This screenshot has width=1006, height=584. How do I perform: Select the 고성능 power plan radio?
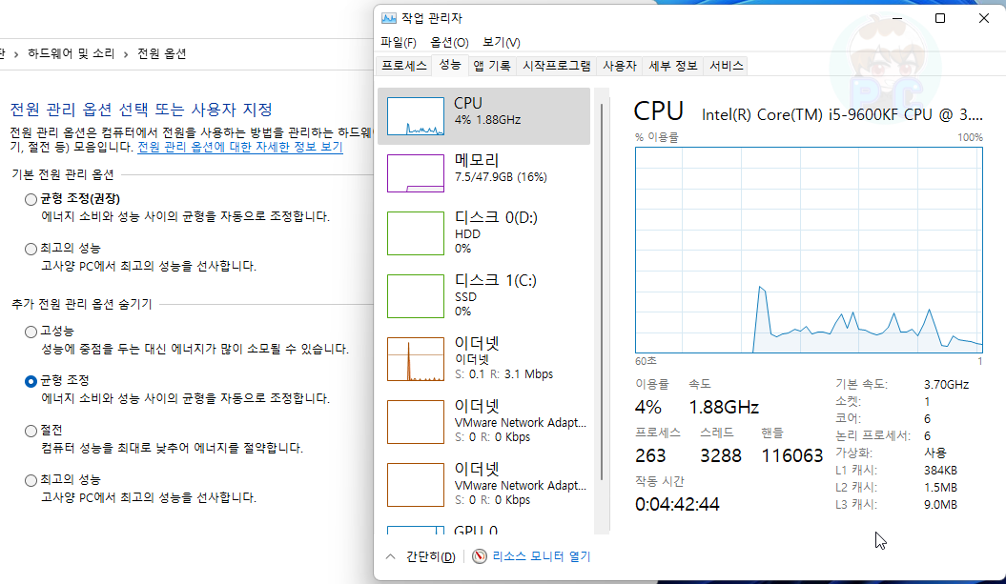31,332
